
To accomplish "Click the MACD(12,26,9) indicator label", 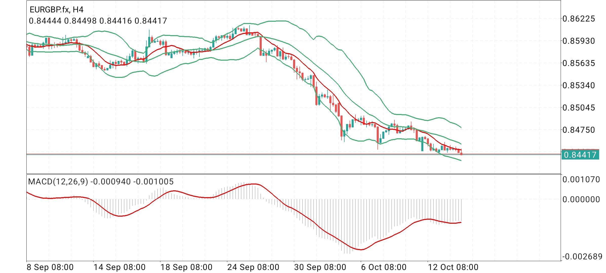I will point(101,181).
